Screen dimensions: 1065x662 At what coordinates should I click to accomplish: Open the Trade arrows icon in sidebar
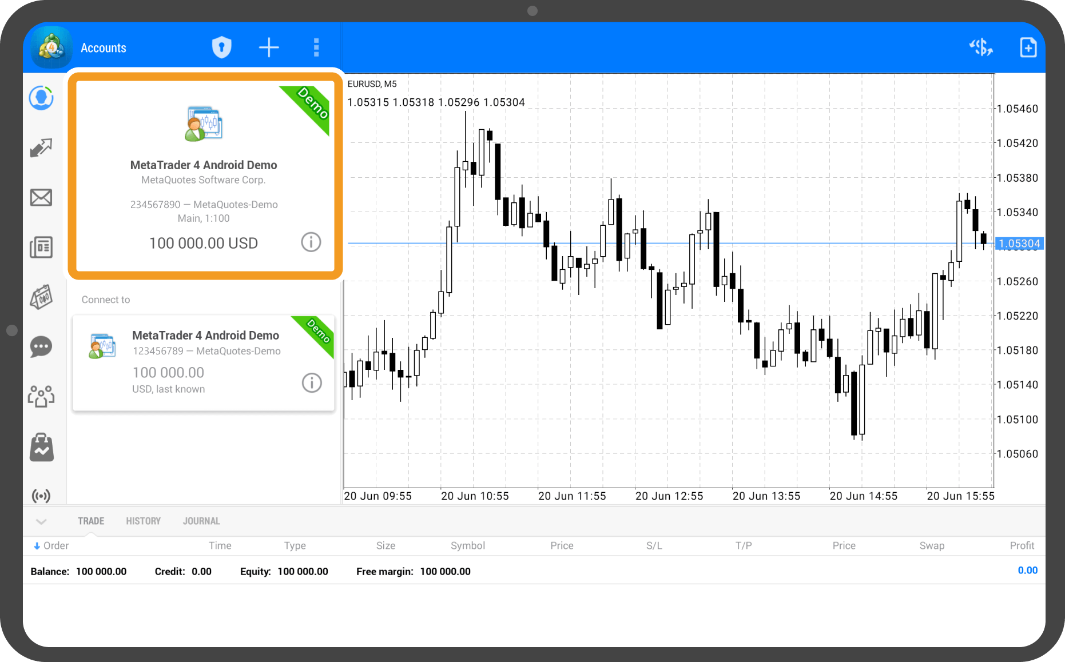tap(41, 148)
